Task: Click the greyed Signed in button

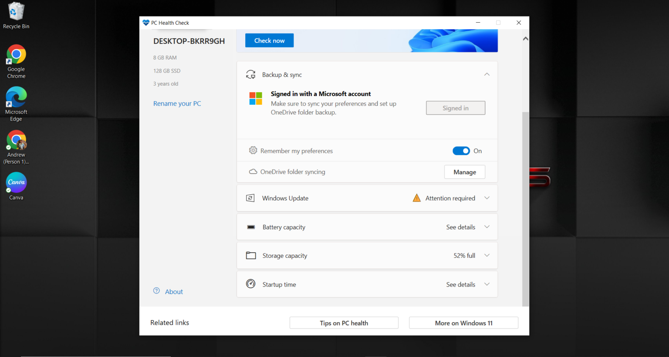Action: point(456,108)
